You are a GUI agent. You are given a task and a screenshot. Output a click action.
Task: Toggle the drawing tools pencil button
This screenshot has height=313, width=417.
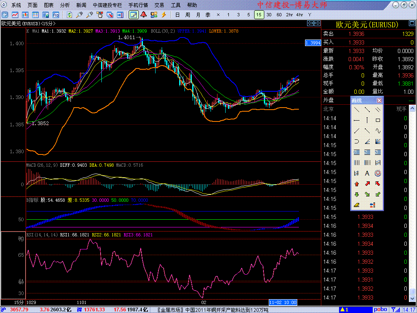pos(133,15)
